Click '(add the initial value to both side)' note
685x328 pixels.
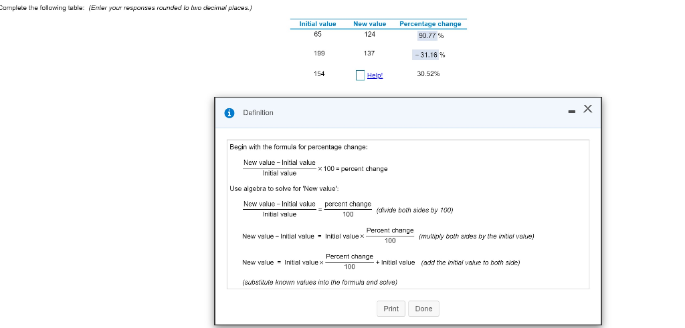pos(470,263)
